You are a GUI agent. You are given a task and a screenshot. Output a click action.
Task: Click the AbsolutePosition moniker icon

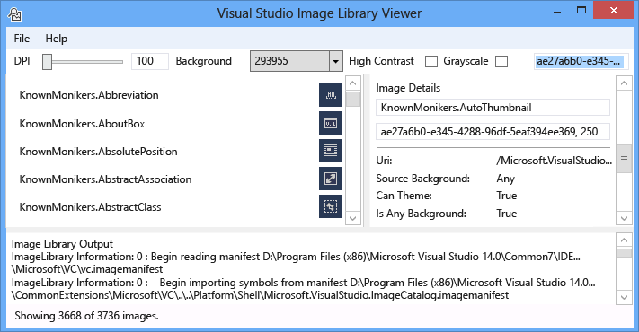pos(331,151)
